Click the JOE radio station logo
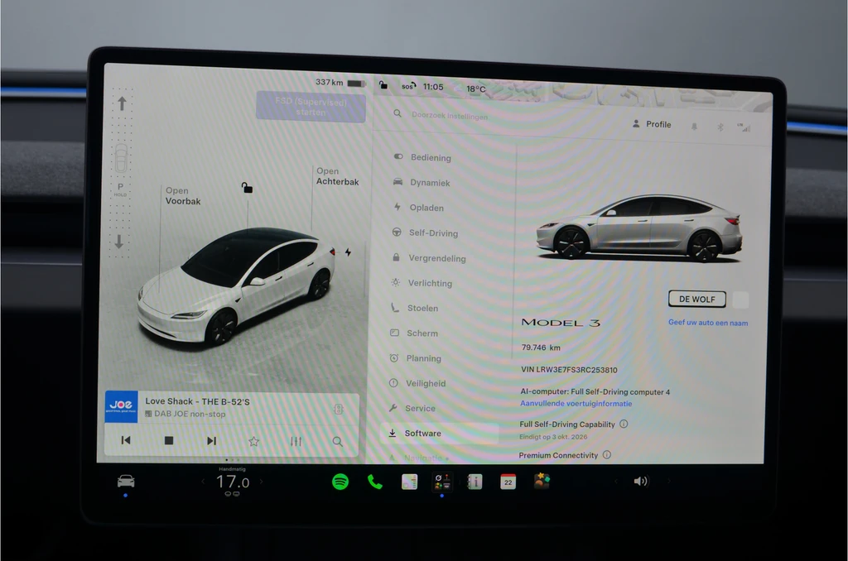 tap(121, 406)
